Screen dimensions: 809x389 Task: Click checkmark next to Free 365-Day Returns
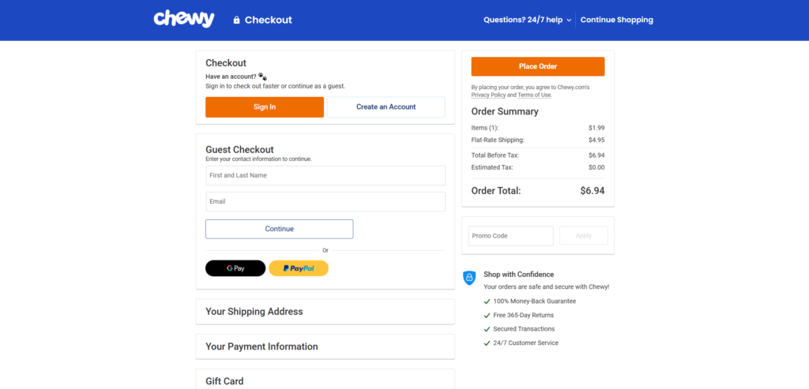pyautogui.click(x=487, y=316)
